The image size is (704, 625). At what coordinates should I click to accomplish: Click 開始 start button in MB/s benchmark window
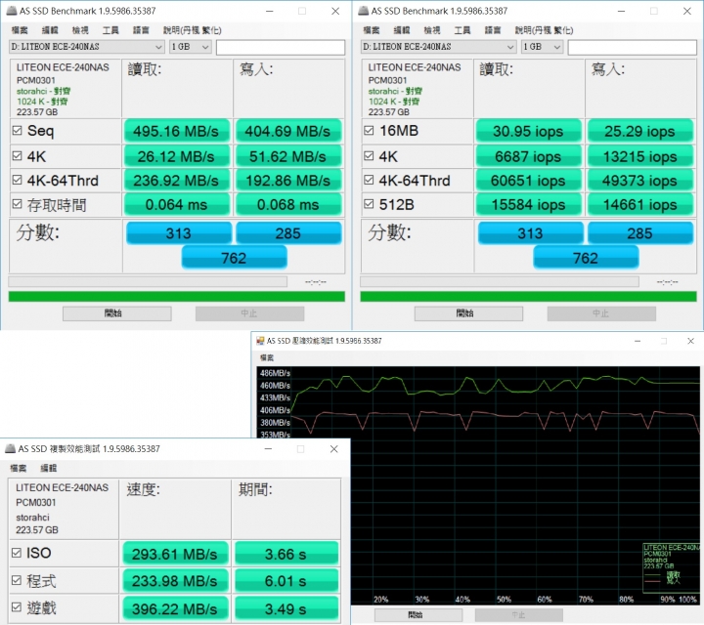click(116, 313)
